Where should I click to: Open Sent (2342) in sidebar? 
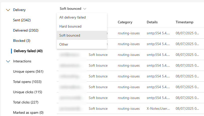(x=22, y=20)
